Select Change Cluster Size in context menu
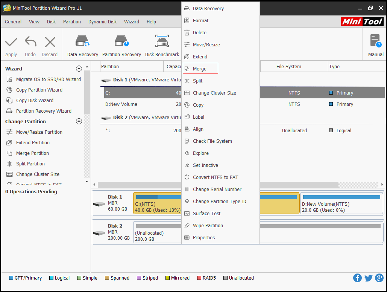Viewport: 387px width, 292px height. click(x=220, y=93)
